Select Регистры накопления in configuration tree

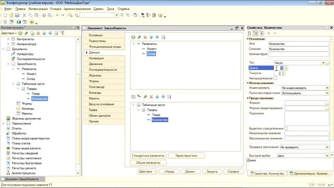pyautogui.click(x=27, y=158)
